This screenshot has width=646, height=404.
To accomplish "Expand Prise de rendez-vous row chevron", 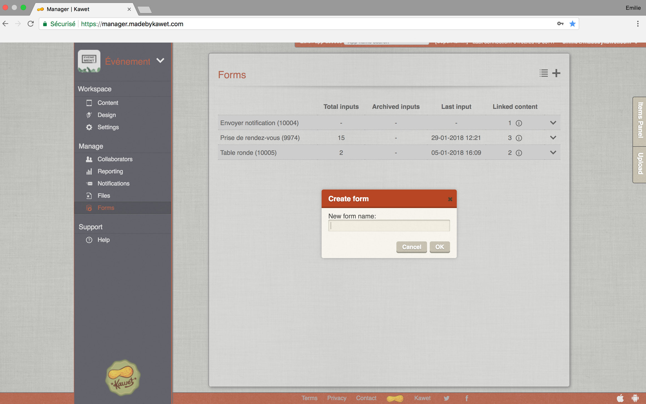I will [x=553, y=138].
